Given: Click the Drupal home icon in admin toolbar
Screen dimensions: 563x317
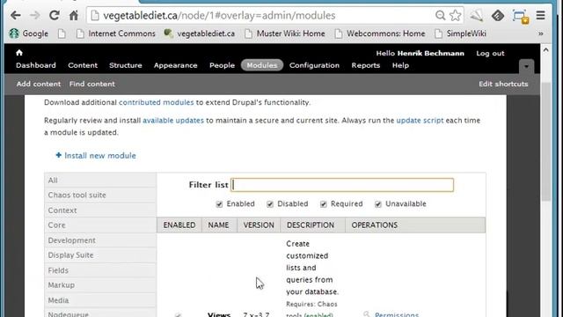Looking at the screenshot, I should [19, 53].
